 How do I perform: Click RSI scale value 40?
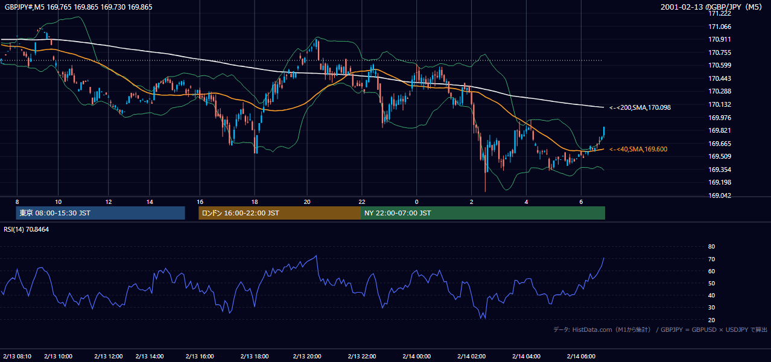(x=711, y=295)
